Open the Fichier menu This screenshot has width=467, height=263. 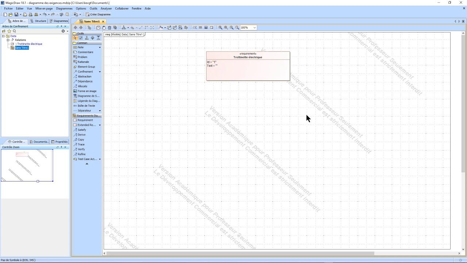(8, 8)
